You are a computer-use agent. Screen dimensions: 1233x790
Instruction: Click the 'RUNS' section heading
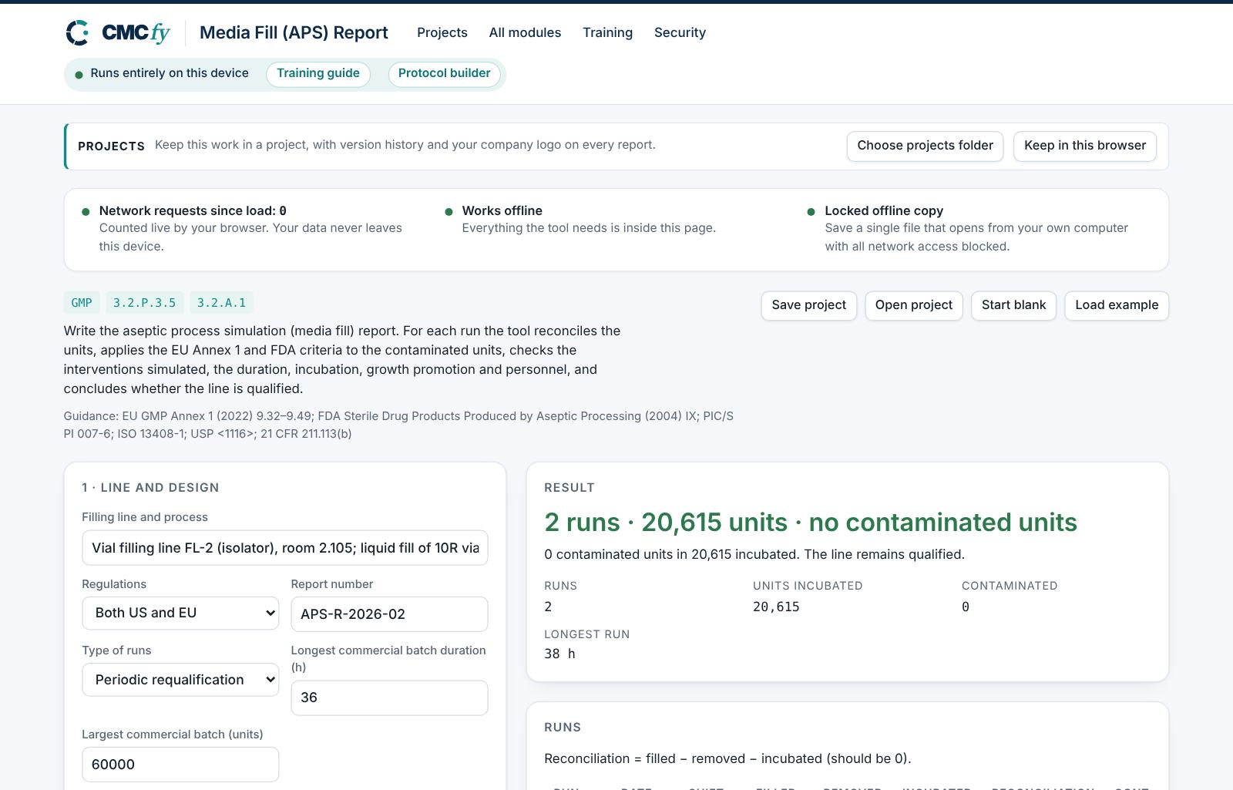(x=563, y=728)
